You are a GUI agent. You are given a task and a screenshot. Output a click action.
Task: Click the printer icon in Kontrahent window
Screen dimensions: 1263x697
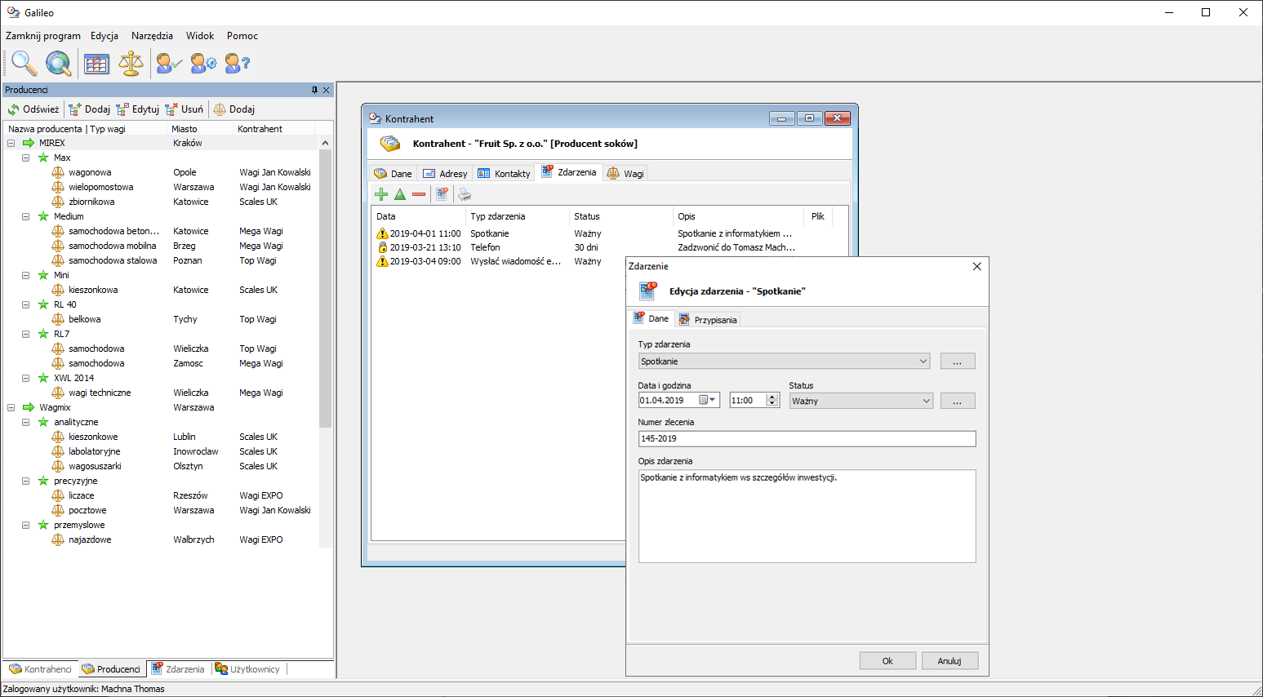coord(464,194)
